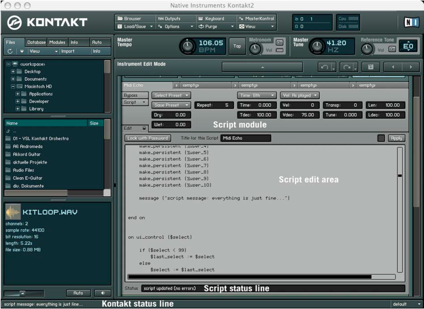Go to previous instrument with left arrow
Viewport: 424px width, 309px height.
click(393, 67)
